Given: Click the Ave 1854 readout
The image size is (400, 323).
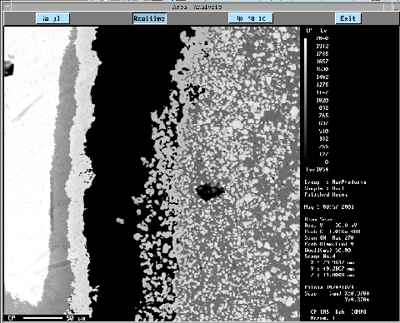Looking at the screenshot, I should point(317,169).
